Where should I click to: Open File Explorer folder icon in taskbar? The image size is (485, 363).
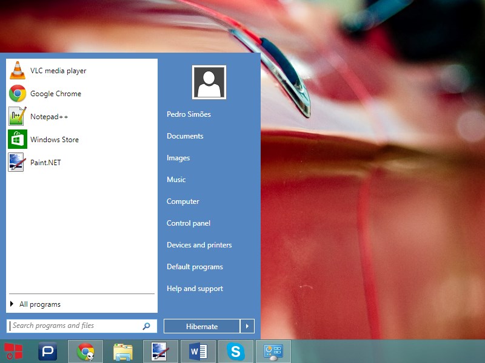pos(123,352)
